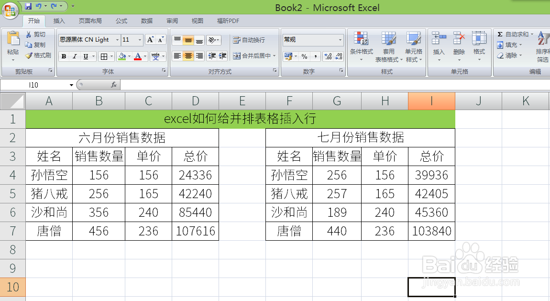Switch to the 插入 ribbon tab
This screenshot has height=301, width=550.
pyautogui.click(x=60, y=21)
